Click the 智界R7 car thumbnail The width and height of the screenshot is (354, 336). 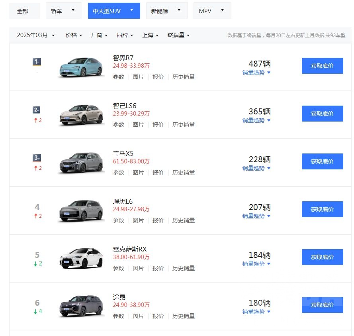(x=81, y=67)
